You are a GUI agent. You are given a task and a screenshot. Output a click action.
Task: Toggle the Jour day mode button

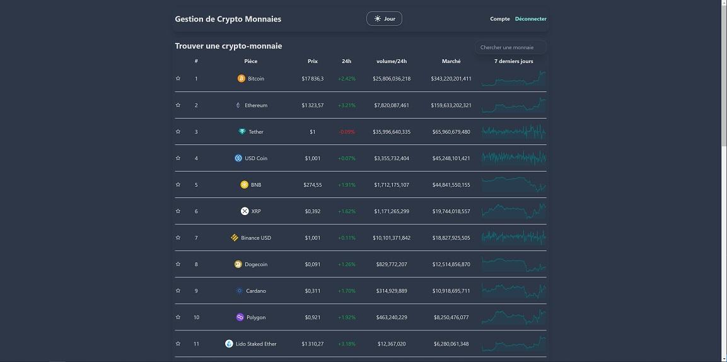click(x=384, y=19)
